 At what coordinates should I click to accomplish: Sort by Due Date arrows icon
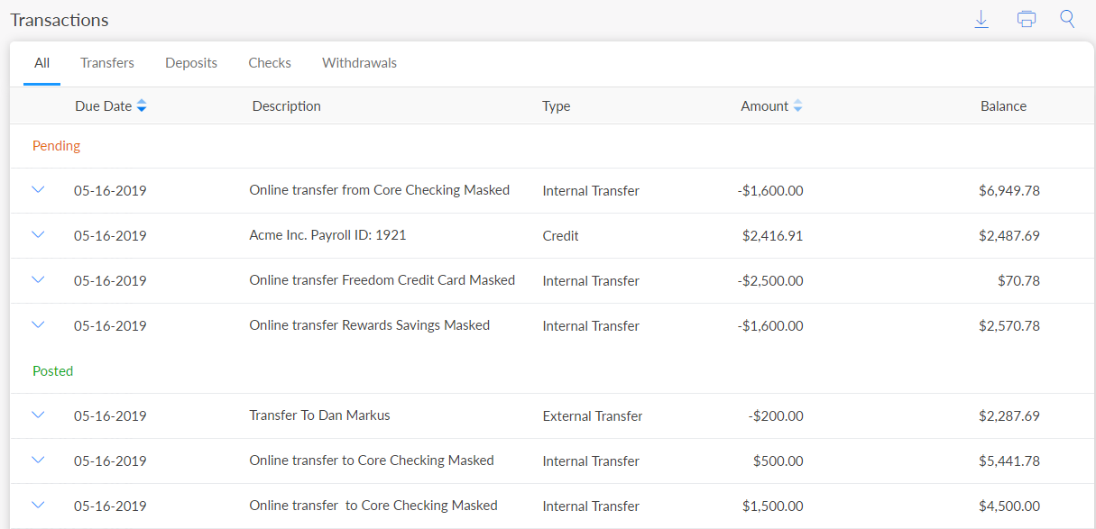[x=142, y=106]
